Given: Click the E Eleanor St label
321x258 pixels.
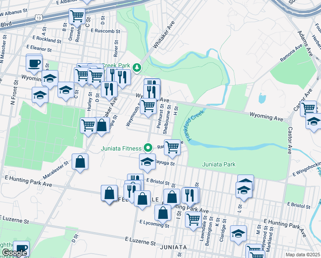Looking at the screenshot, I should pyautogui.click(x=39, y=49).
